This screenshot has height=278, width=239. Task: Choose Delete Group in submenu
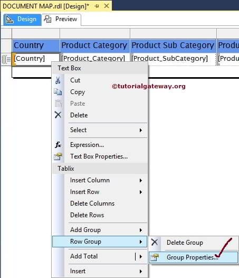193,243
